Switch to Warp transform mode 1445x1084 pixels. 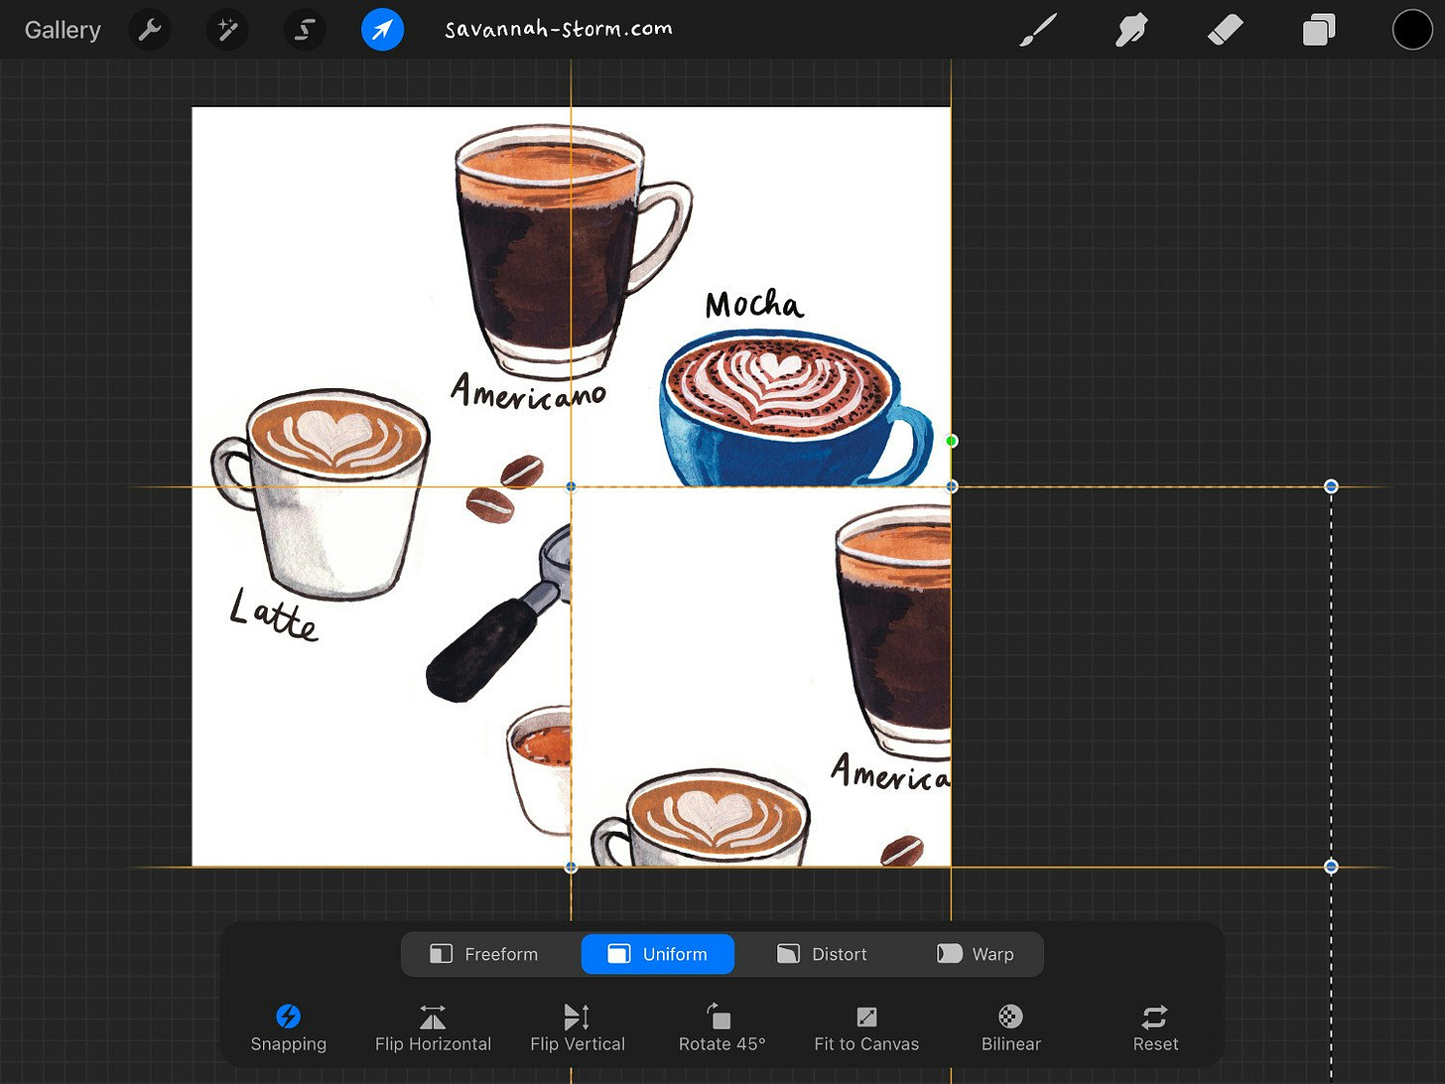(976, 954)
